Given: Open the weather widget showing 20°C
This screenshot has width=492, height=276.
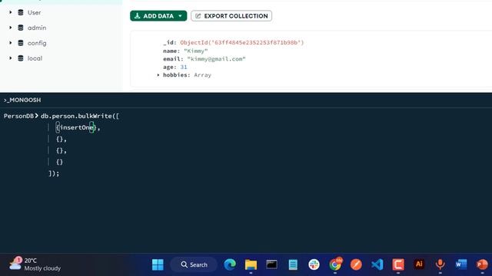Looking at the screenshot, I should click(x=35, y=264).
